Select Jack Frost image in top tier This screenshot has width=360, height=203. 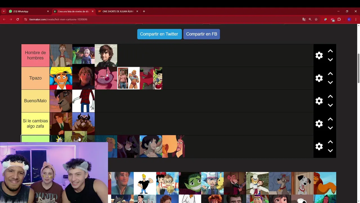coord(84,55)
